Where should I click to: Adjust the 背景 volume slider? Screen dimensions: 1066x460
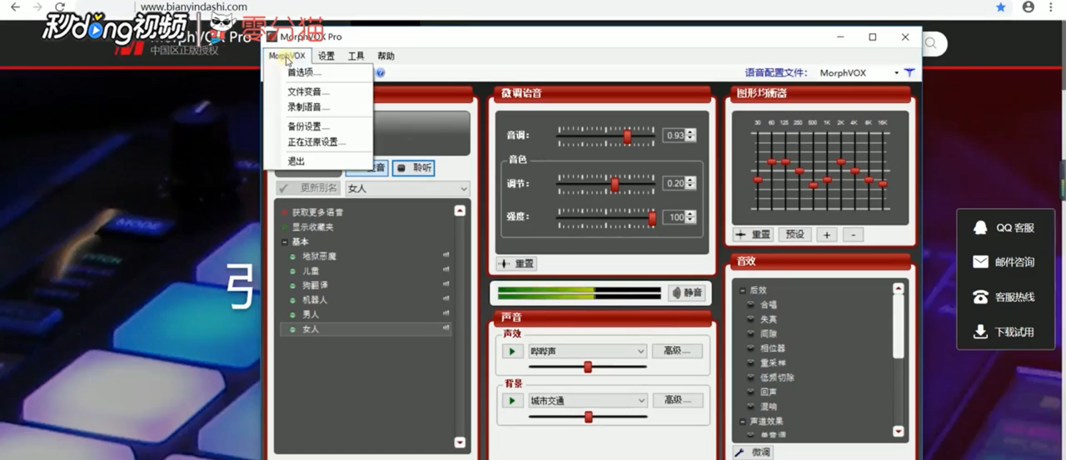click(x=588, y=417)
